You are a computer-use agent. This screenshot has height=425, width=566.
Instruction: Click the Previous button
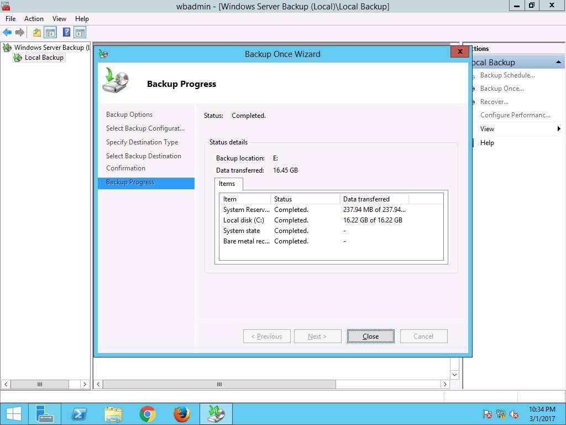267,336
